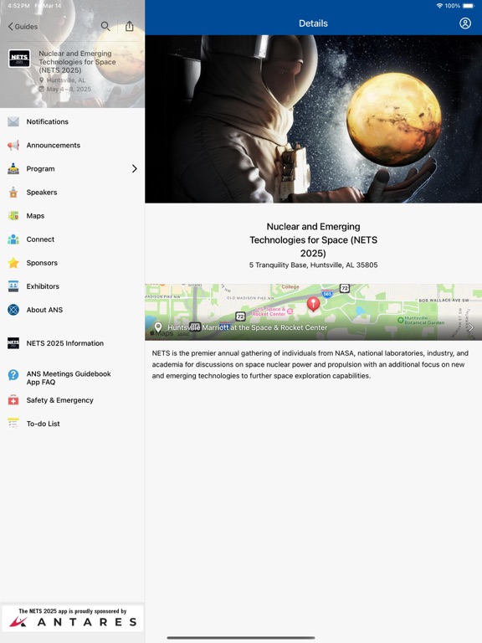Tap the event title Nuclear and Emerging Technologies

[313, 240]
